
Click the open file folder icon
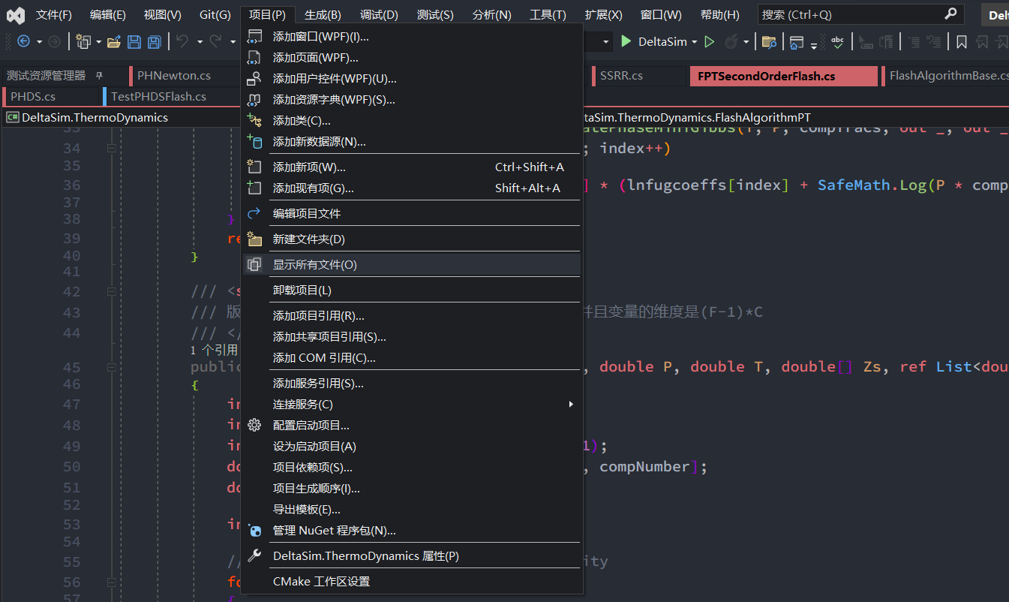(114, 42)
